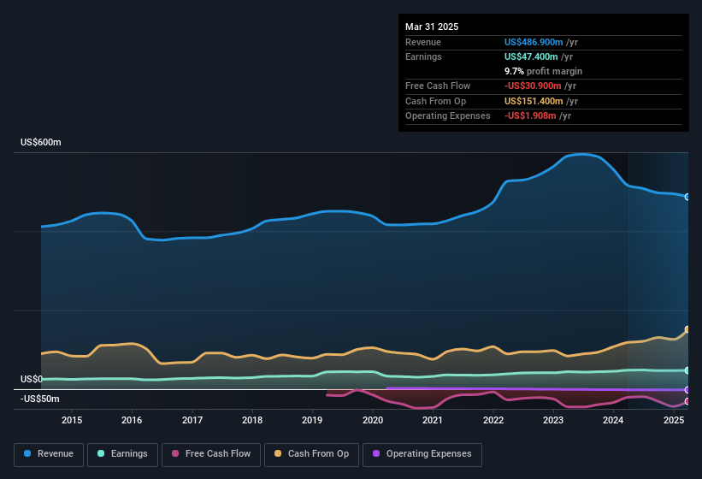Image resolution: width=702 pixels, height=479 pixels.
Task: Click the 2018 x-axis label
Action: [252, 420]
